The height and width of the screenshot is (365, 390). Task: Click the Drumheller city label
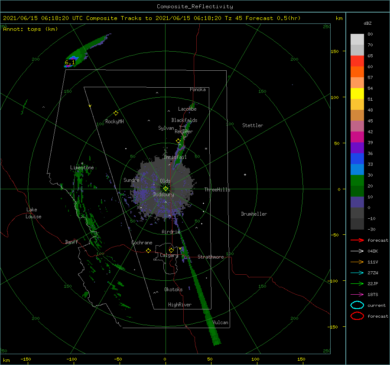point(254,214)
